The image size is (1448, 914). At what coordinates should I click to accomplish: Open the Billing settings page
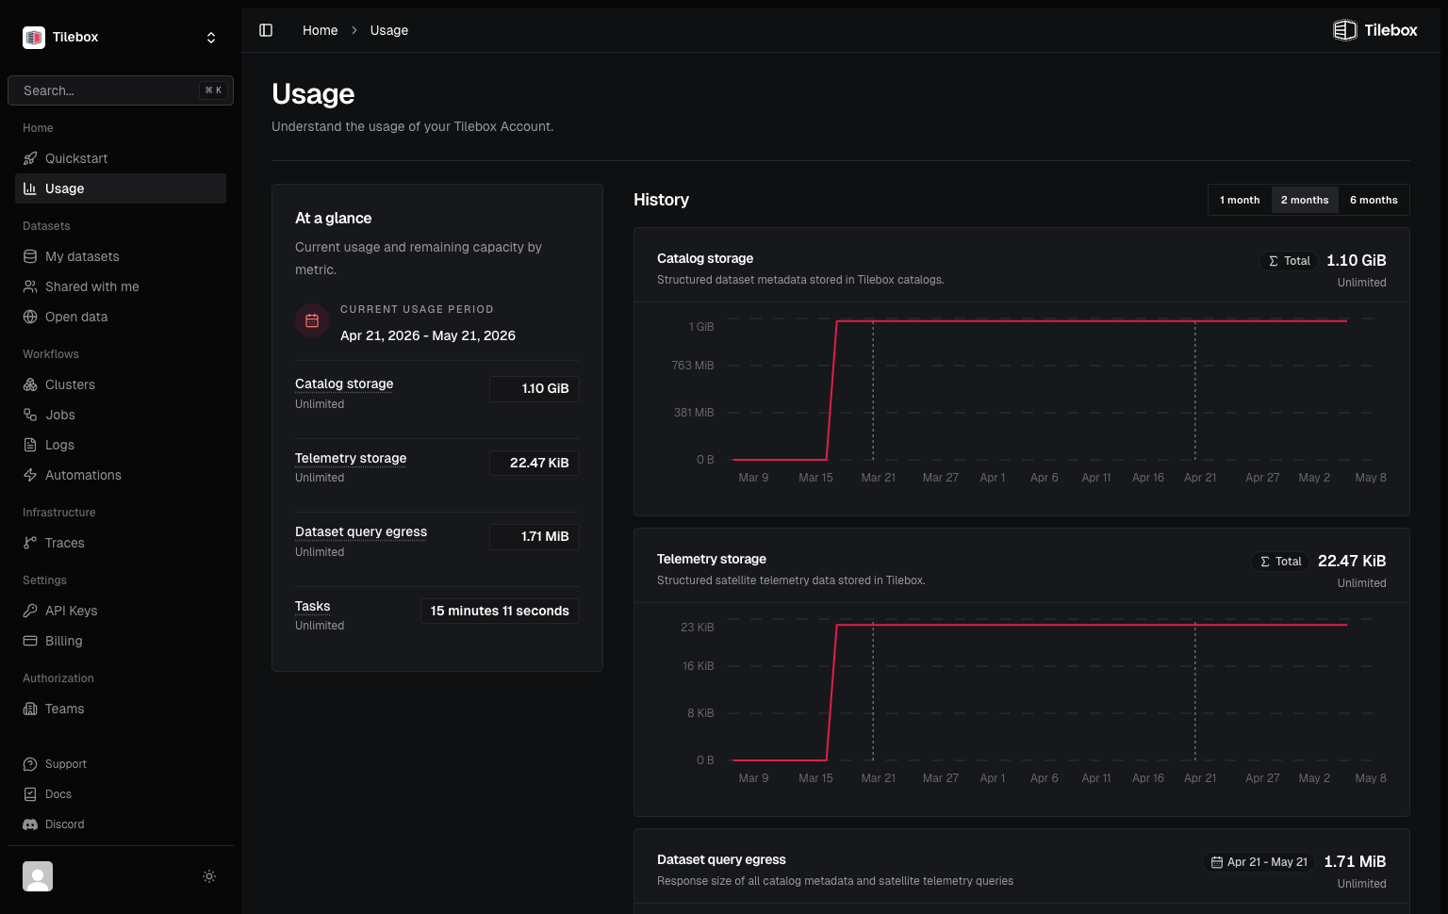(x=121, y=641)
